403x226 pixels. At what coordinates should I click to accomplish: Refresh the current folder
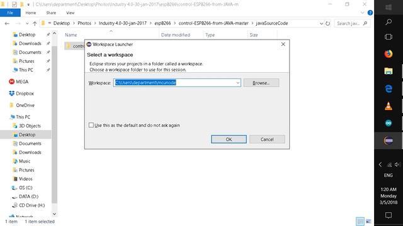(327, 23)
